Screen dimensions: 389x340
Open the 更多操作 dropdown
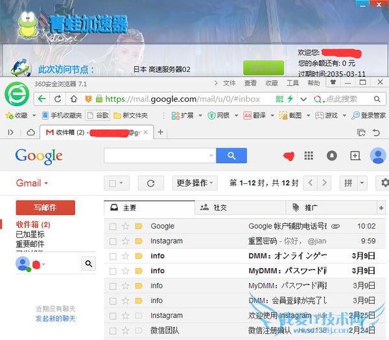[x=195, y=183]
